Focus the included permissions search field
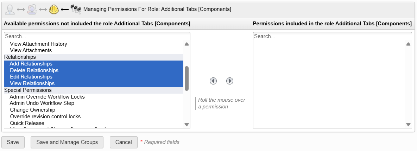This screenshot has width=417, height=151. coord(332,36)
